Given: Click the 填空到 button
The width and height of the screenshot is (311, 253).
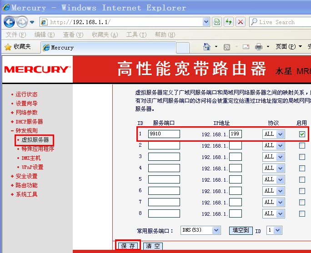Looking at the screenshot, I should pos(241,230).
